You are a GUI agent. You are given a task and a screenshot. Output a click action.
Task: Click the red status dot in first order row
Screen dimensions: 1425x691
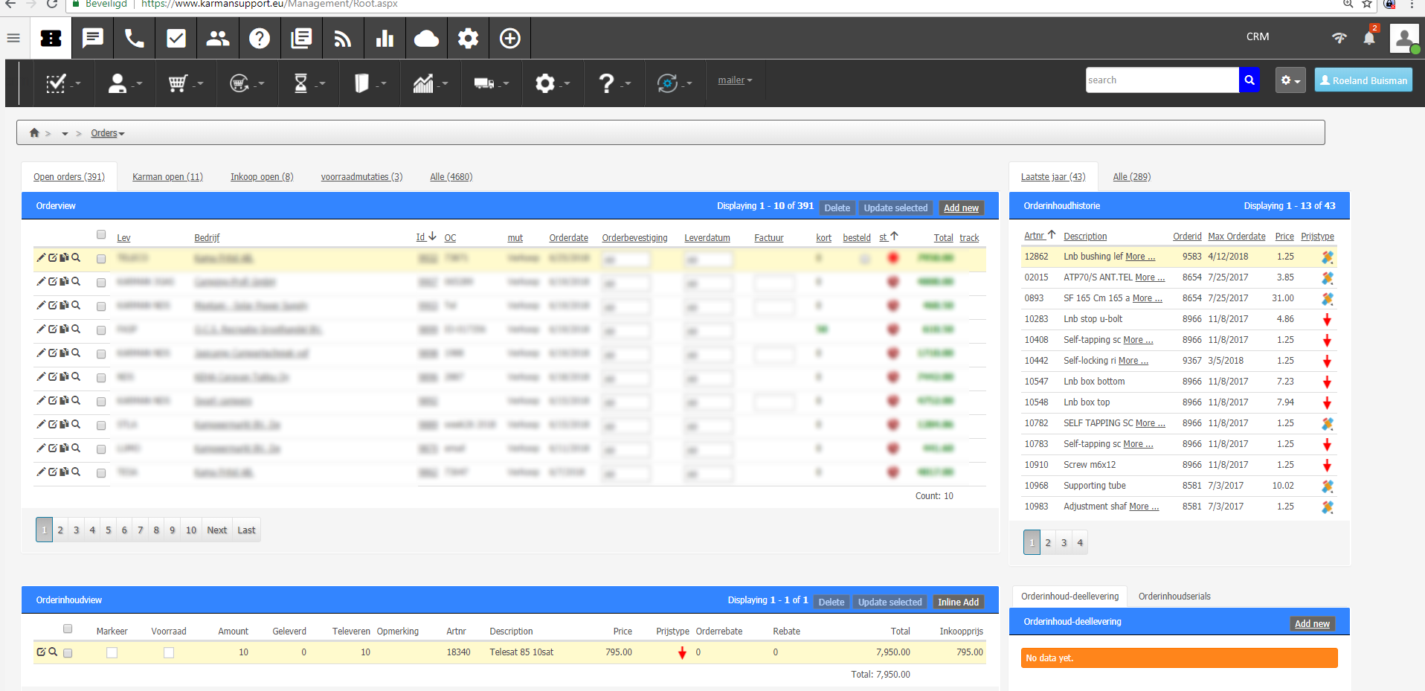(x=893, y=258)
